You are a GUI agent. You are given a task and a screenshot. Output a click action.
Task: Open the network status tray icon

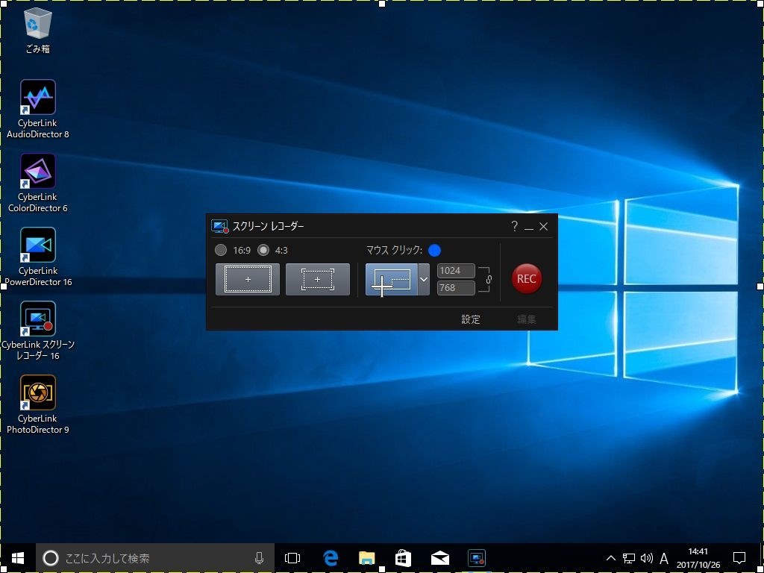click(628, 558)
